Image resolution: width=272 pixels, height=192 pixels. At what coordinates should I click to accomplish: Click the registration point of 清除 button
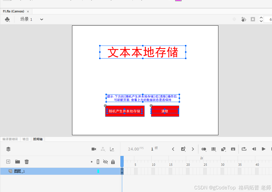pyautogui.click(x=151, y=106)
